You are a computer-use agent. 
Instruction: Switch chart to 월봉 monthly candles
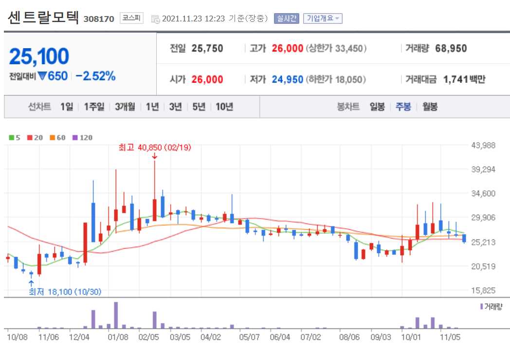tap(430, 107)
